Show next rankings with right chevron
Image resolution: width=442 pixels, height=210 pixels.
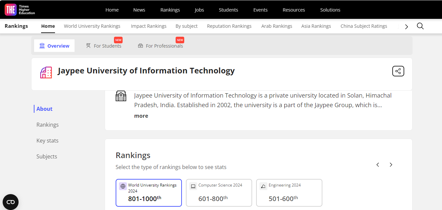pyautogui.click(x=391, y=165)
